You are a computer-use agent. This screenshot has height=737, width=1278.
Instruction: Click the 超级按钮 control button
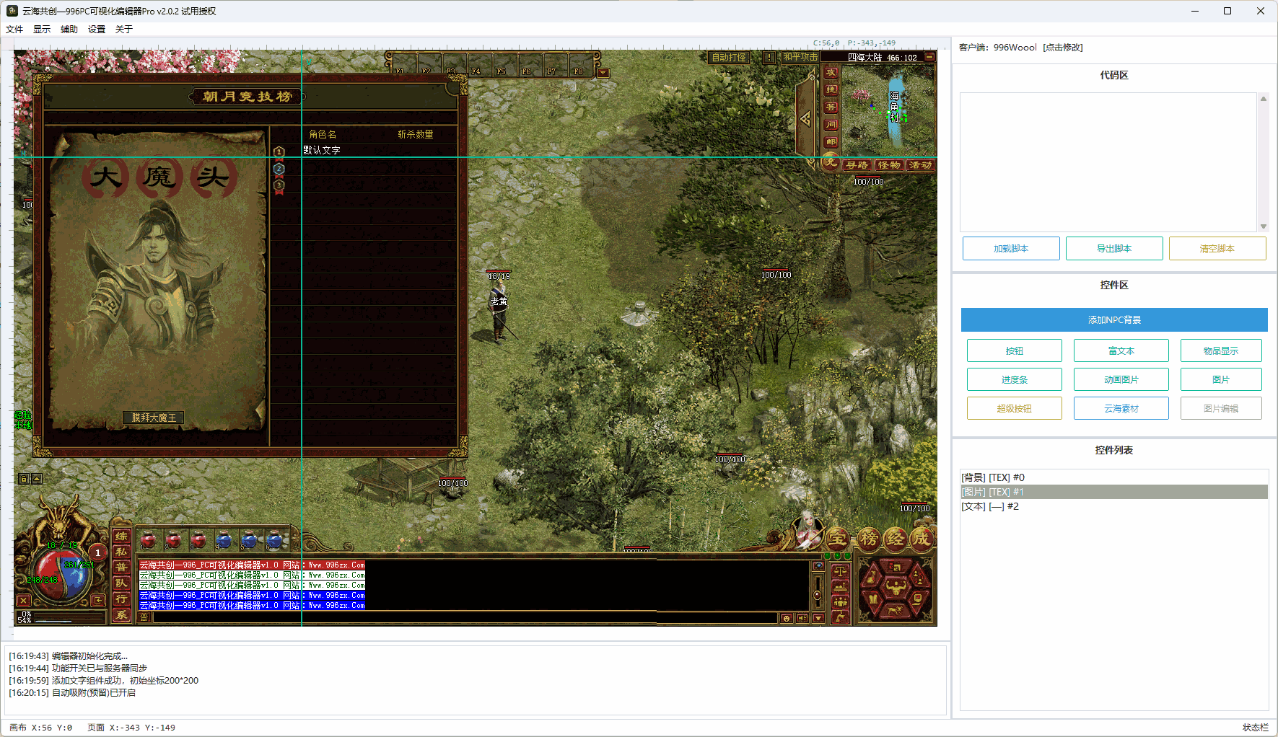pos(1015,409)
